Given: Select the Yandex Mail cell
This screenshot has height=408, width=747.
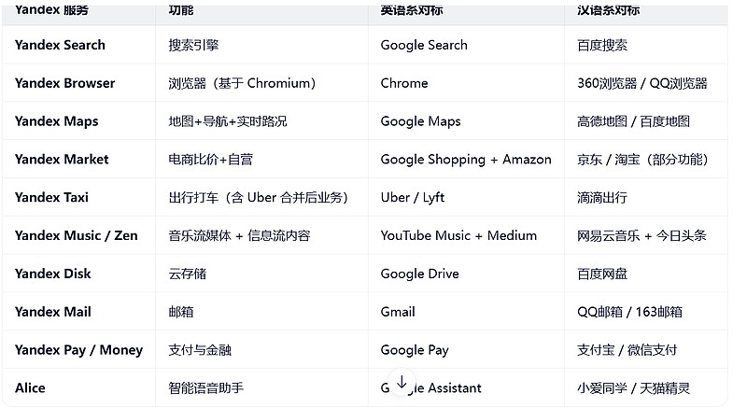Looking at the screenshot, I should [x=52, y=312].
